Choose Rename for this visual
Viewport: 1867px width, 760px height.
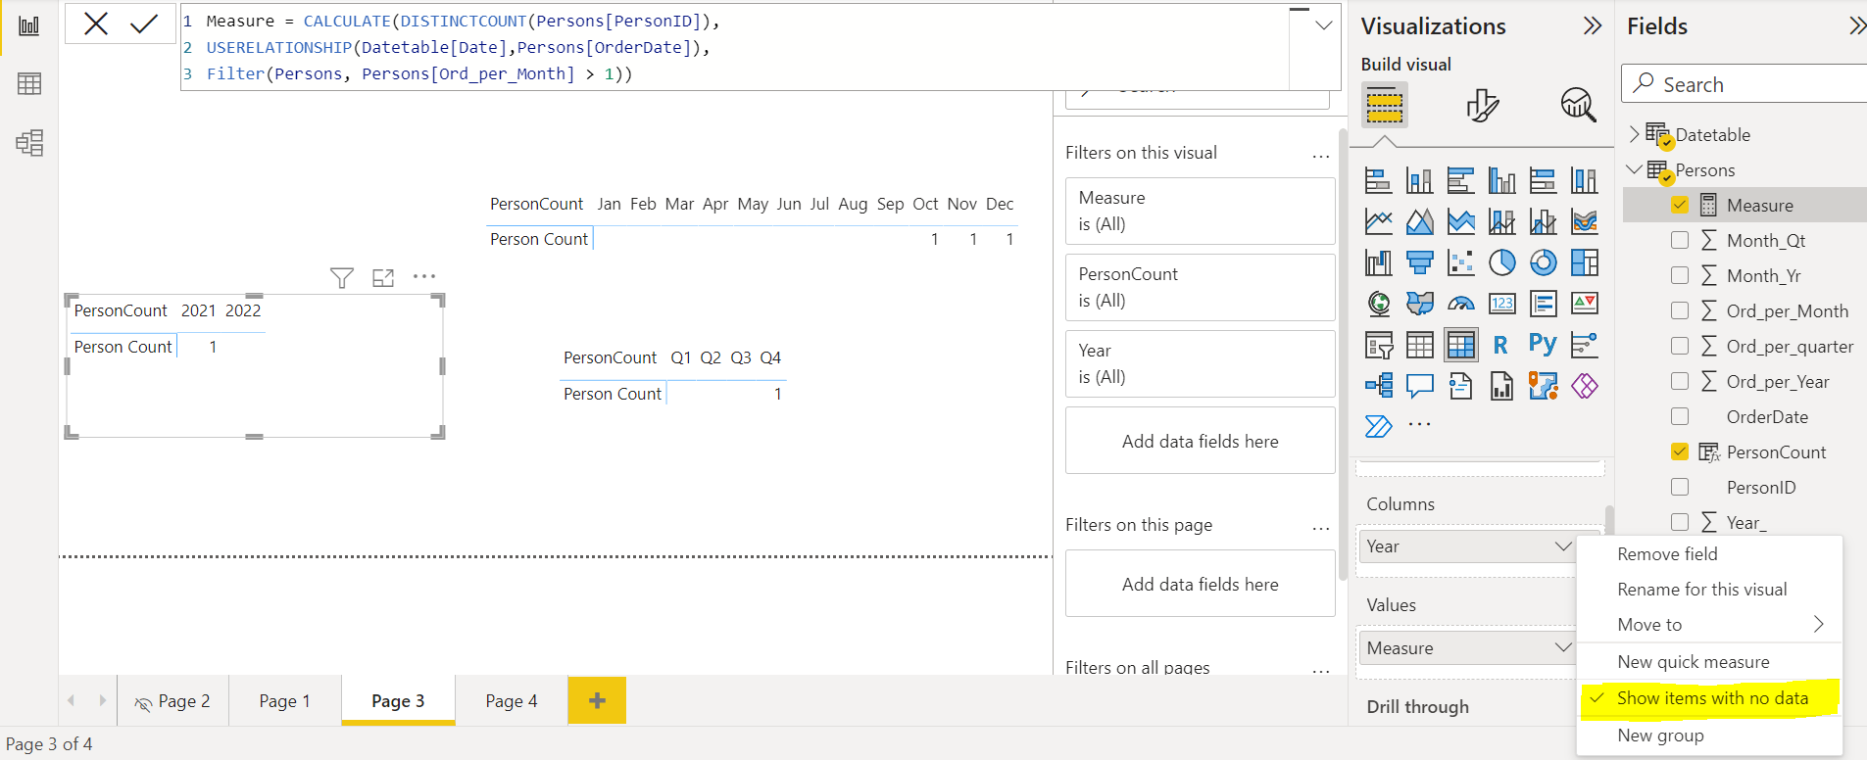coord(1710,590)
